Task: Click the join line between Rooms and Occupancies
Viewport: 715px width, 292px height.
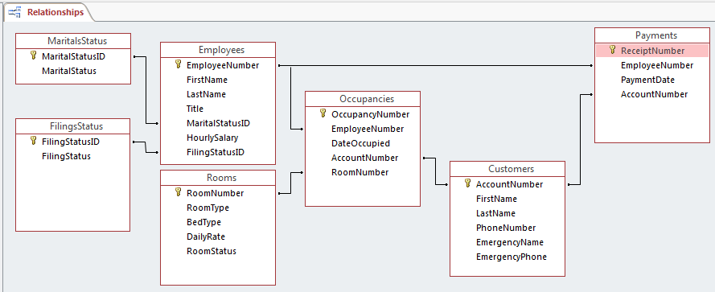Action: coord(290,183)
